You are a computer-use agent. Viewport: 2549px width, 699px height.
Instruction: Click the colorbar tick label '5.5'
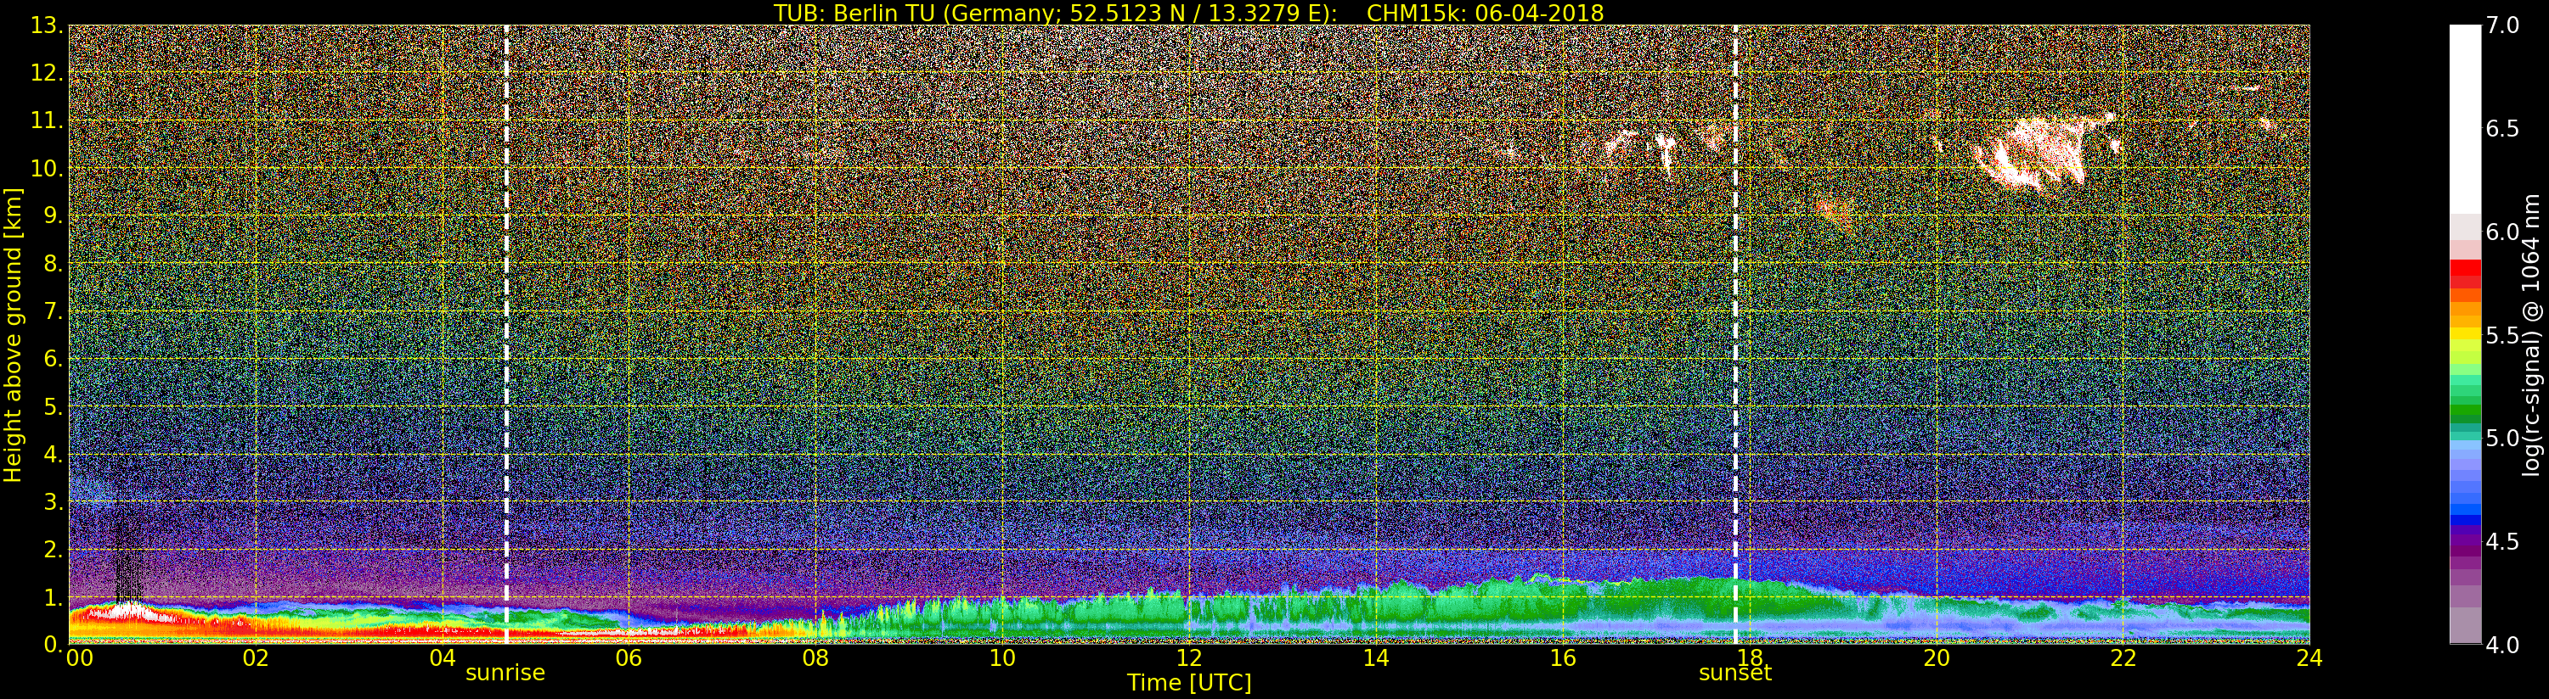click(2502, 335)
